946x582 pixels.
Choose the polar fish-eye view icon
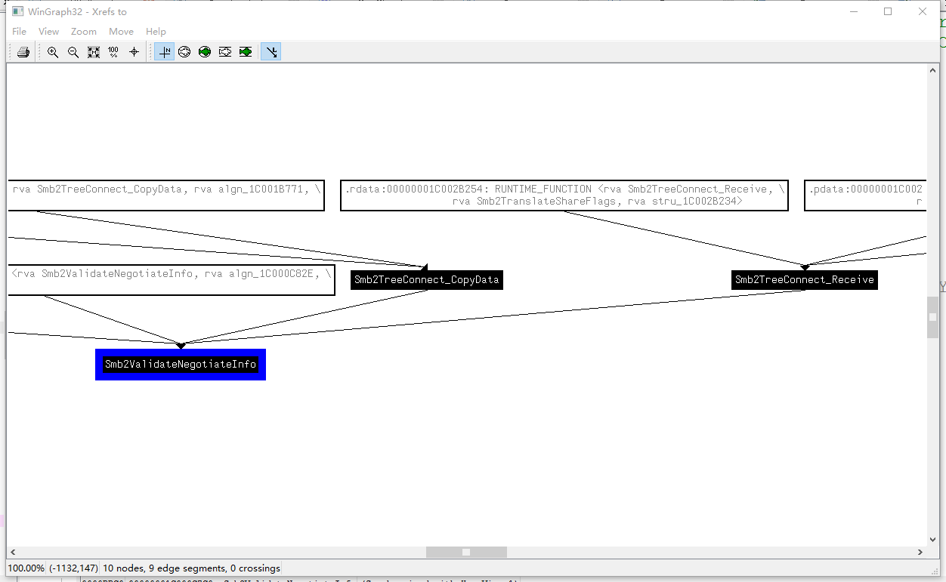(x=184, y=52)
